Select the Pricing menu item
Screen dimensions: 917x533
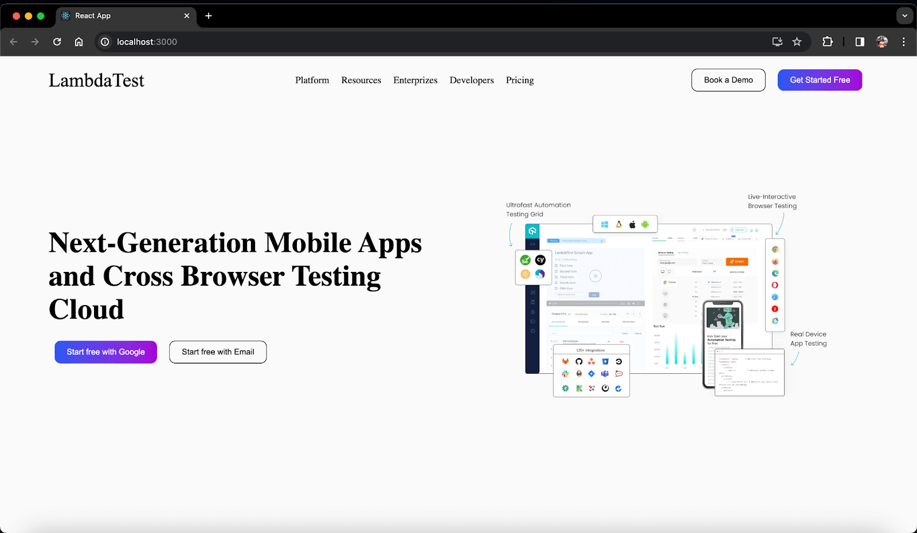[x=519, y=80]
